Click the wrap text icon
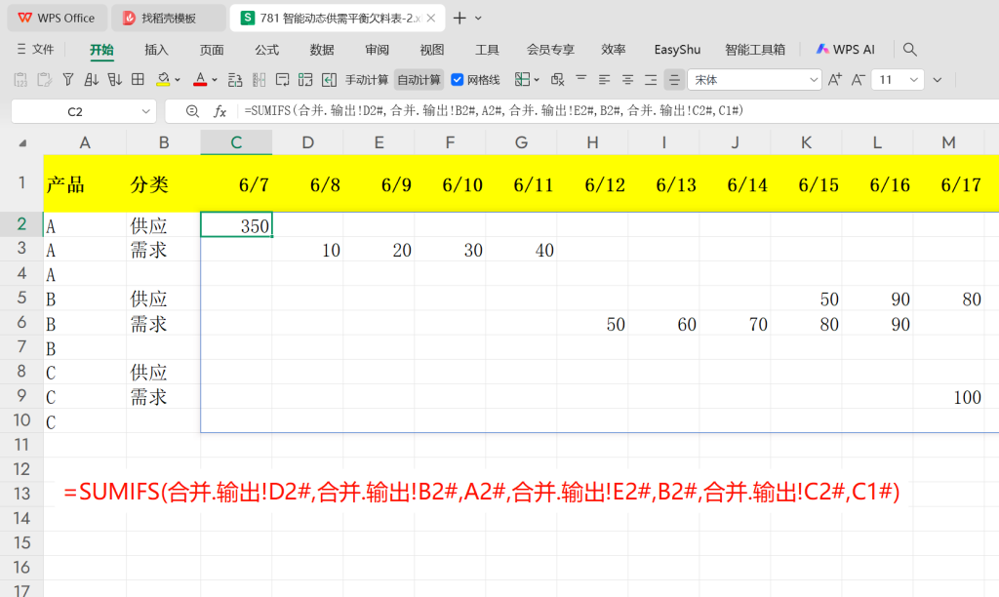The image size is (999, 597). click(x=282, y=80)
